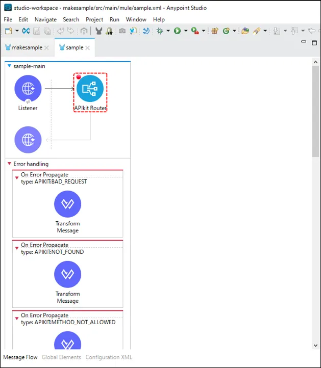The image size is (321, 368).
Task: Collapse the BAD_REQUEST On Error Propagate scope
Action: click(x=17, y=178)
